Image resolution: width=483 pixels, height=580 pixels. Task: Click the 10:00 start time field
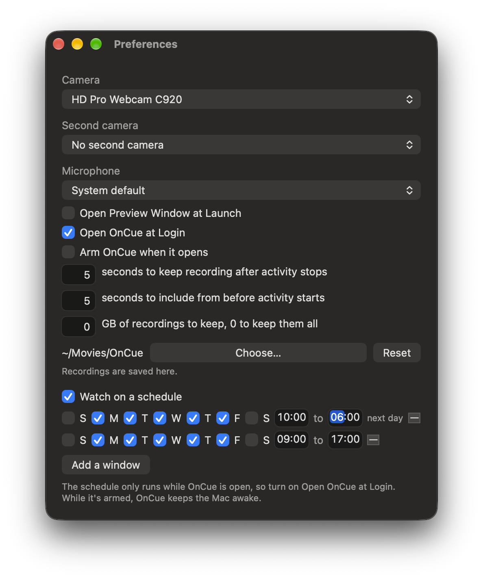pyautogui.click(x=292, y=418)
